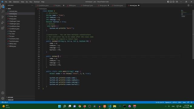Change end of line CRLF
Viewport: 194px width, 109px height.
tap(180, 102)
